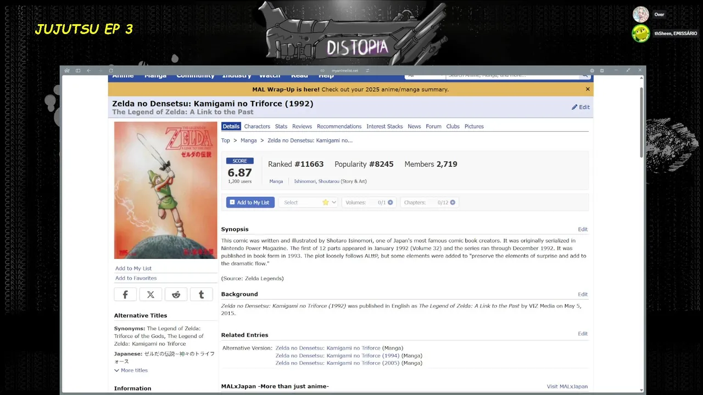
Task: Click the Over user avatar in overlay
Action: click(x=640, y=14)
